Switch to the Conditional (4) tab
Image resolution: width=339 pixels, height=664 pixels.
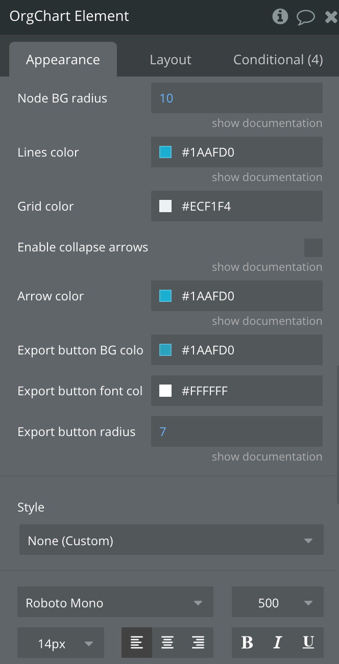(x=278, y=60)
